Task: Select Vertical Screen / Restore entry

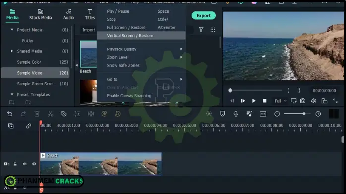Action: (141, 36)
